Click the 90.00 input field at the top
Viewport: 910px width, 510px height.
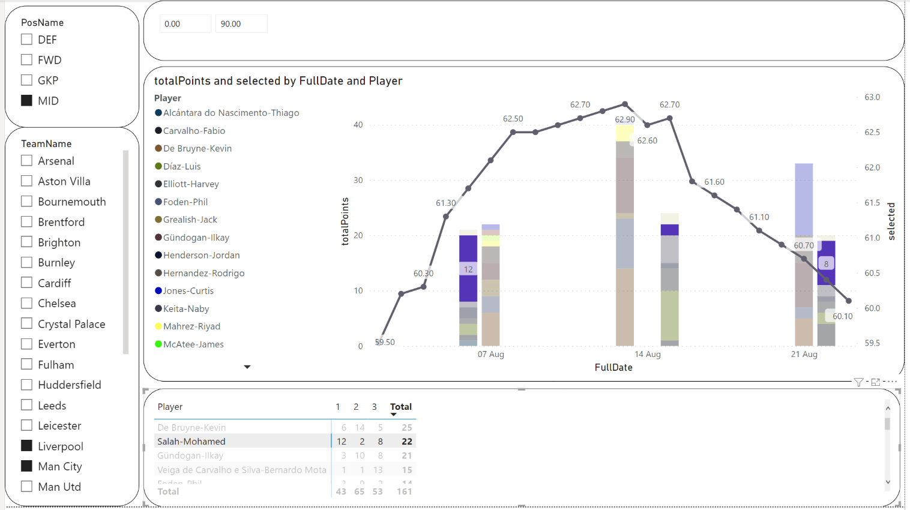[x=241, y=23]
